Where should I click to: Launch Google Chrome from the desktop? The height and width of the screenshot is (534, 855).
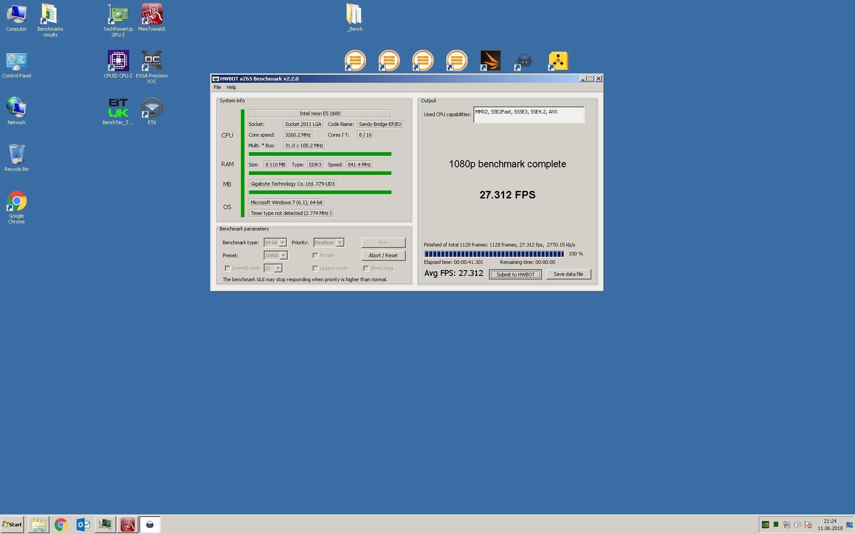[16, 207]
